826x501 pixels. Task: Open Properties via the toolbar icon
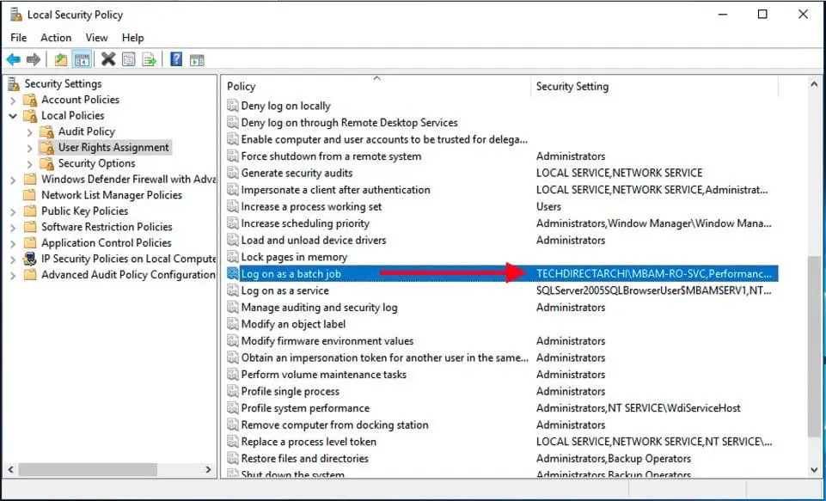coord(129,59)
